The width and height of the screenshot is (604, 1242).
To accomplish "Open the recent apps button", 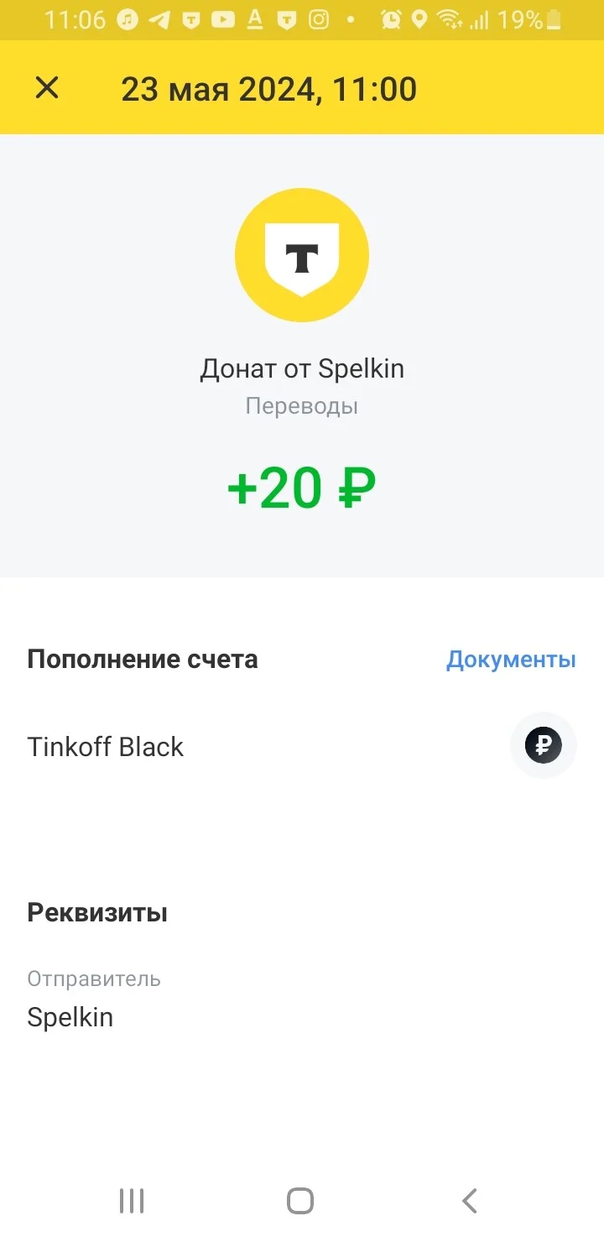I will 132,1201.
